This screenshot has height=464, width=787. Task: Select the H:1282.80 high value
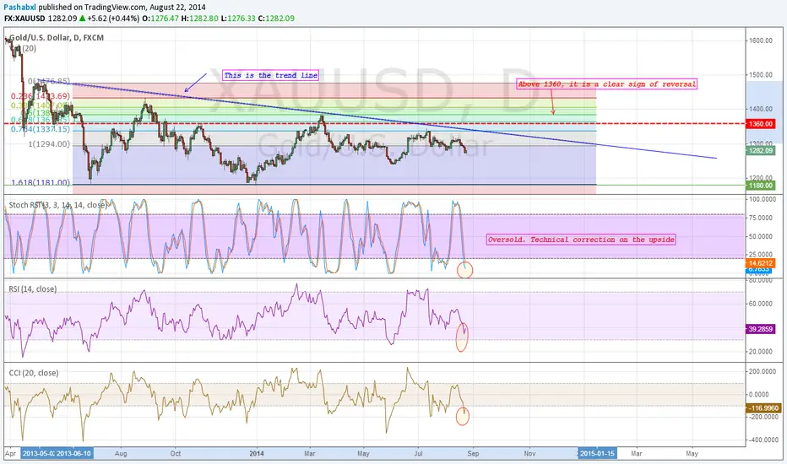click(x=200, y=18)
